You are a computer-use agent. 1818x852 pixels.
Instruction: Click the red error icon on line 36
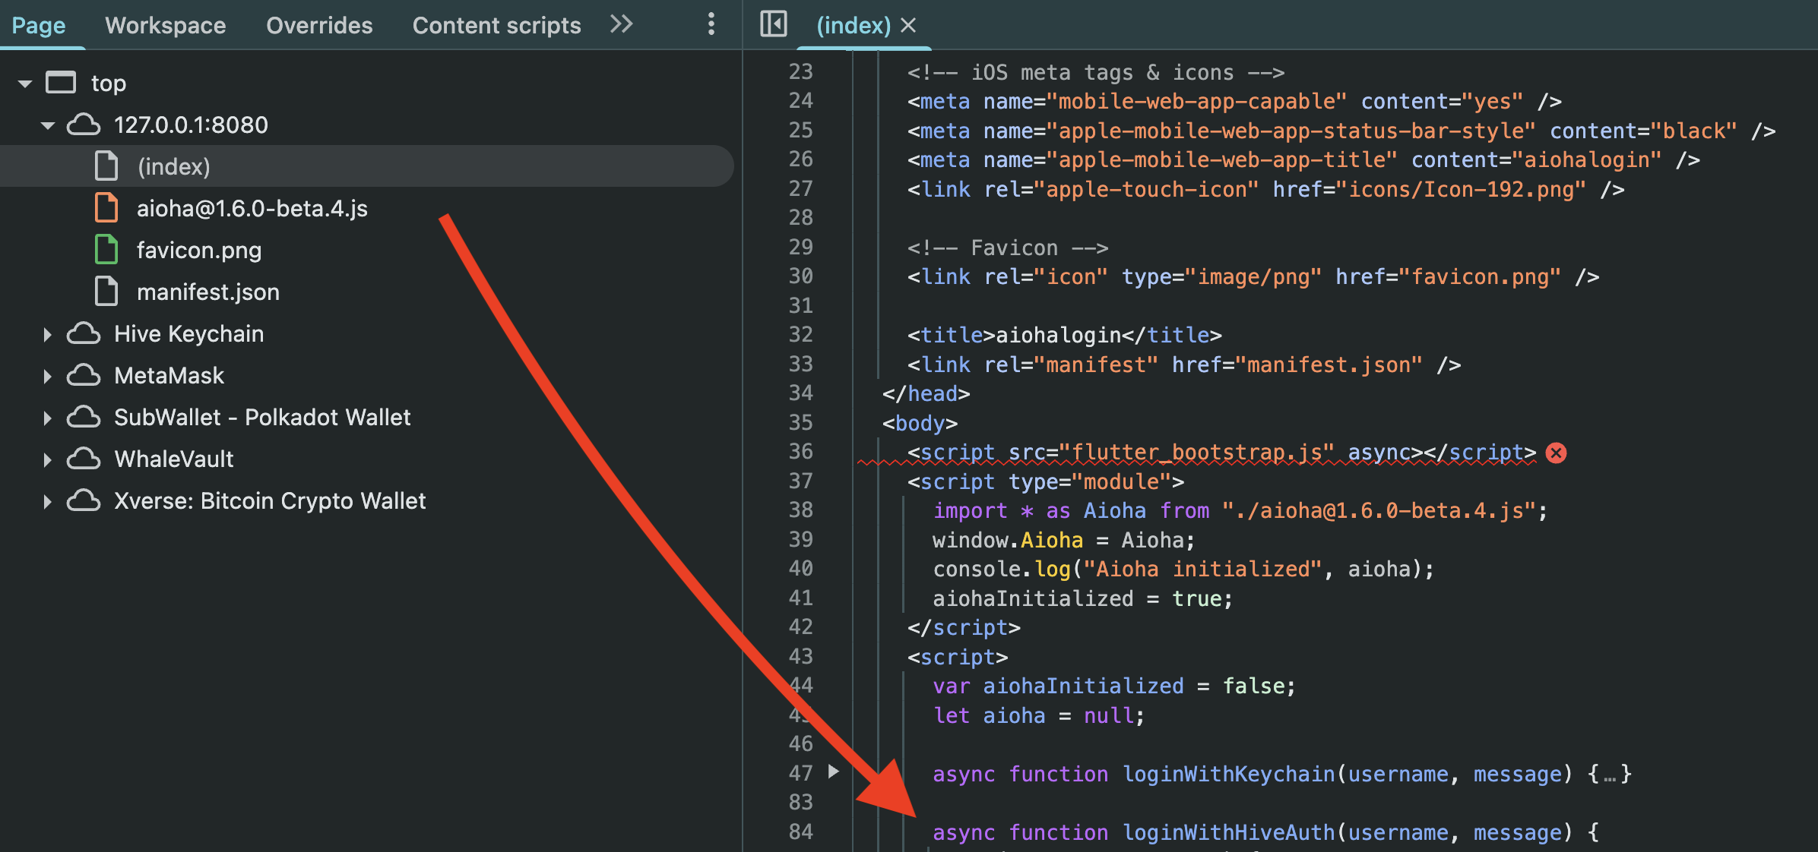[x=1557, y=453]
